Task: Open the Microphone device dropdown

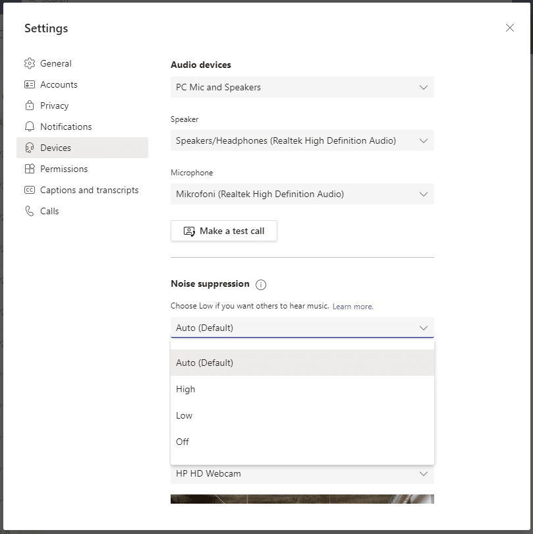Action: point(302,194)
